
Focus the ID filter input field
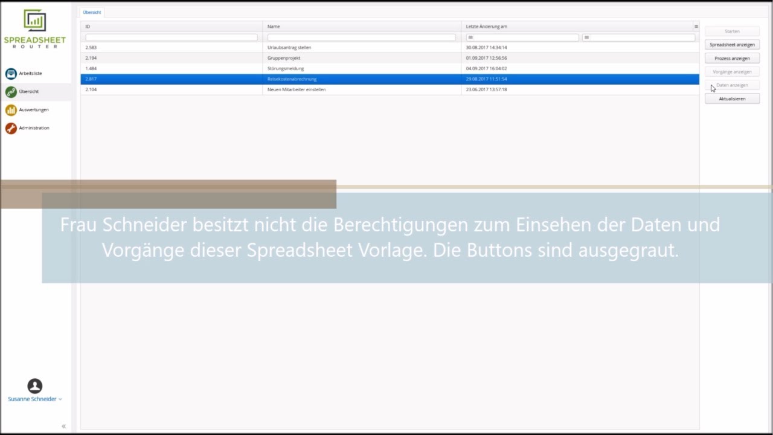pos(172,37)
